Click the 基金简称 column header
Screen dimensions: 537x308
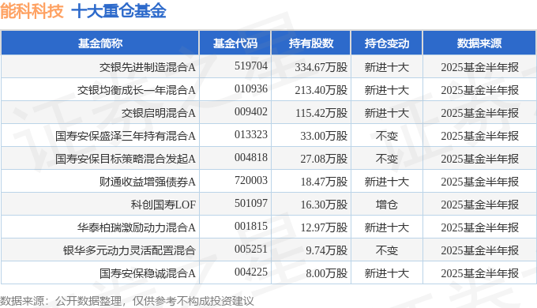pos(100,43)
